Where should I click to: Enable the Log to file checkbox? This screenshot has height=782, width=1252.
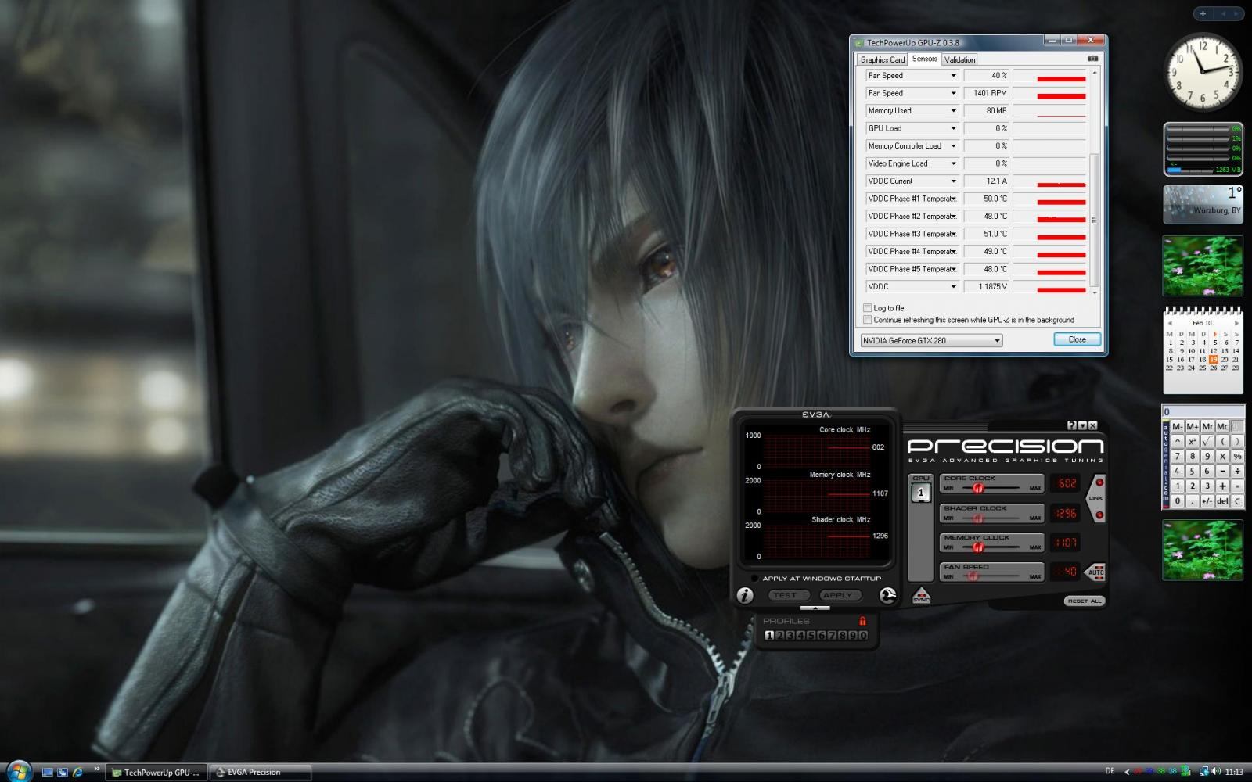click(x=867, y=308)
